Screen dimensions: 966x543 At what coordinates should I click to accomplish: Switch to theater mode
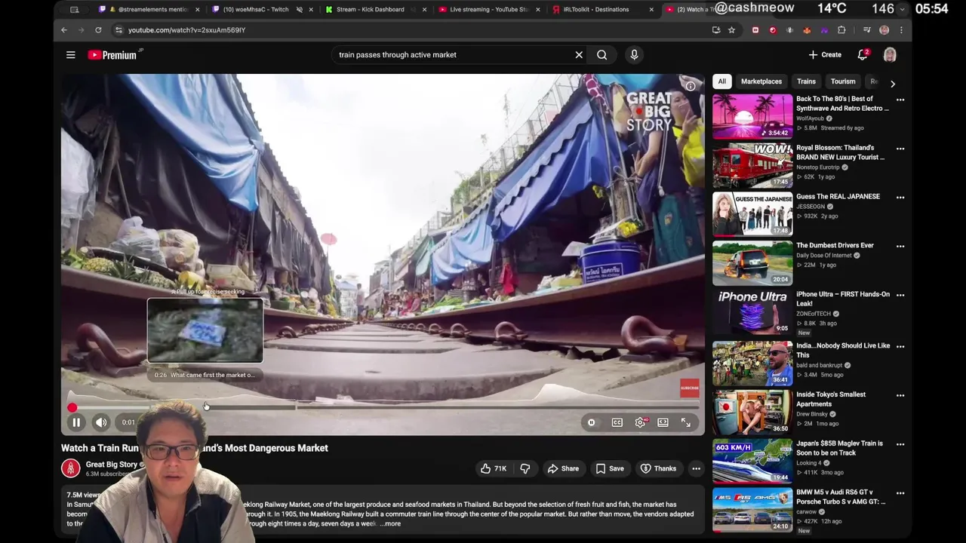point(663,422)
